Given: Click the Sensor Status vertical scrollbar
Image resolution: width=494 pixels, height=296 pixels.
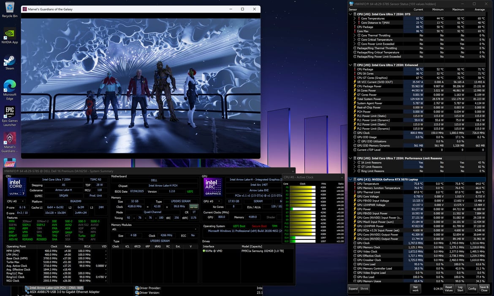Looking at the screenshot, I should [x=490, y=83].
